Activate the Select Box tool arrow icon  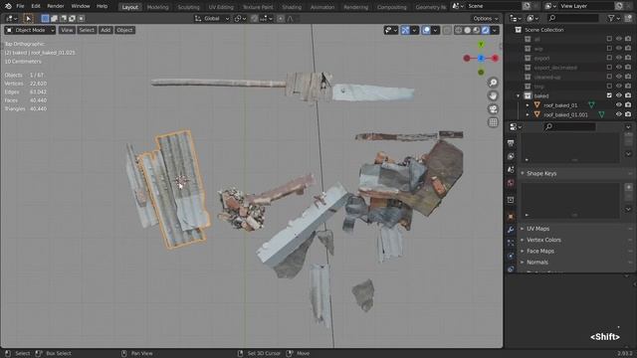28,18
